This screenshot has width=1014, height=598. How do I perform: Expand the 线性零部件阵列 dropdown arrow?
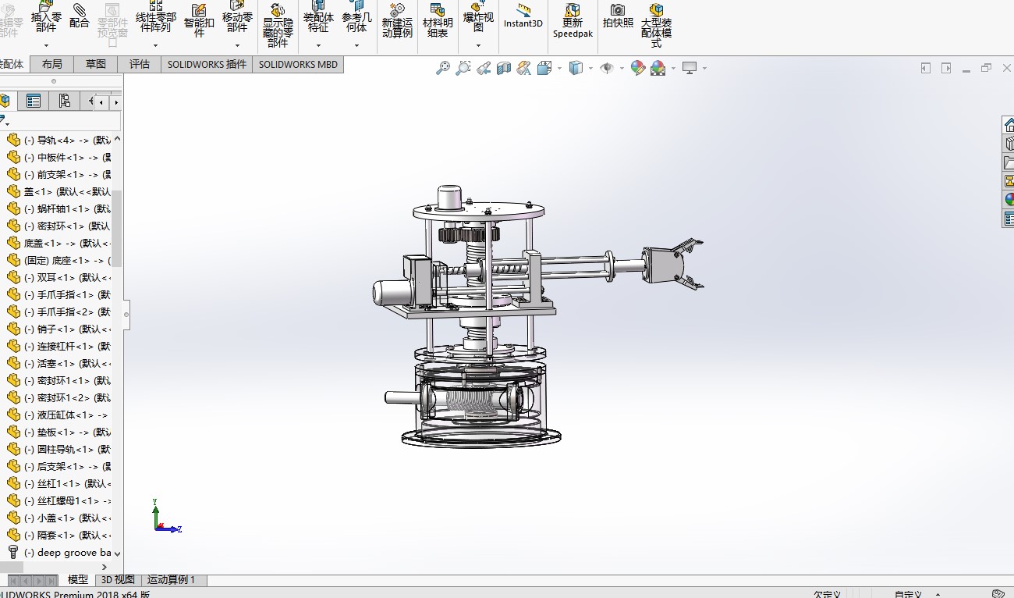(156, 46)
